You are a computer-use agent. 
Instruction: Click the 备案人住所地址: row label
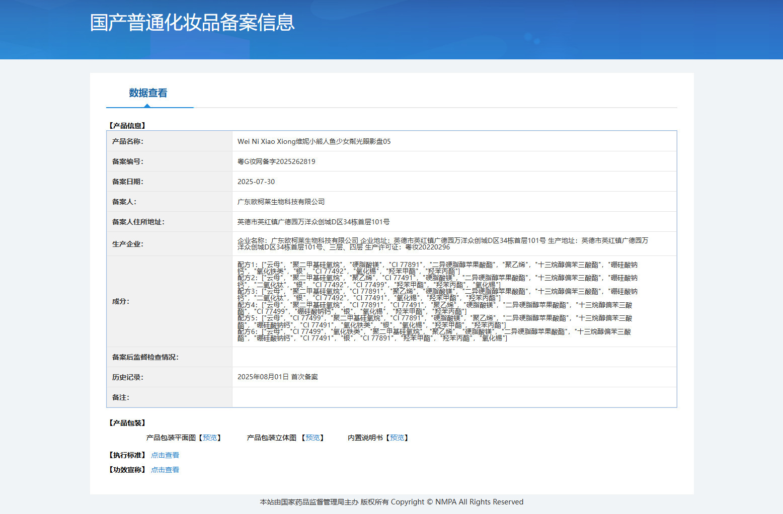pos(138,222)
